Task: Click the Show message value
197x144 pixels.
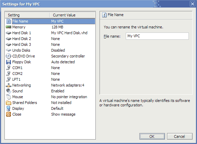Action: pos(63,114)
